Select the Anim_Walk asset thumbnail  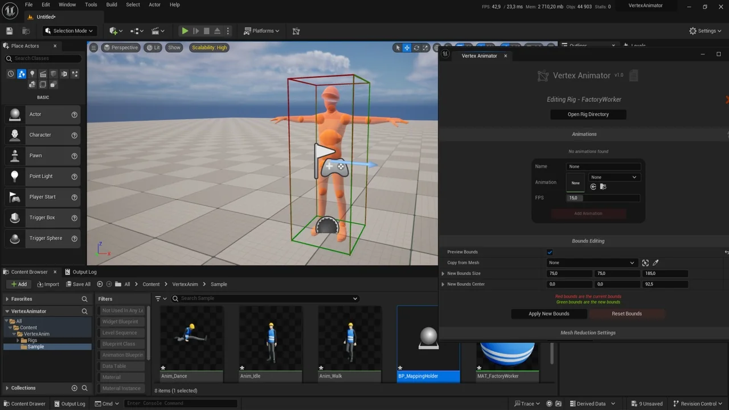pyautogui.click(x=349, y=339)
